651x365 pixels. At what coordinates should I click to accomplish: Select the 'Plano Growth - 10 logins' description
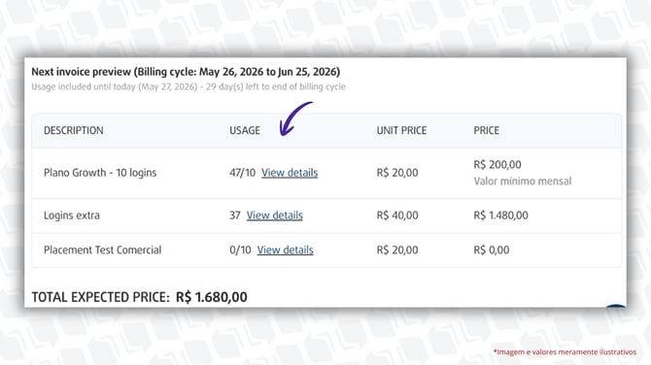pos(100,173)
